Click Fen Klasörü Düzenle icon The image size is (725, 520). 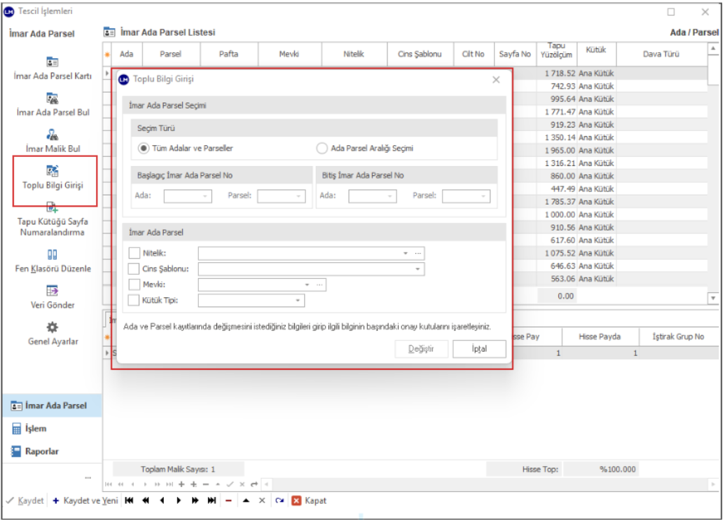[x=52, y=254]
